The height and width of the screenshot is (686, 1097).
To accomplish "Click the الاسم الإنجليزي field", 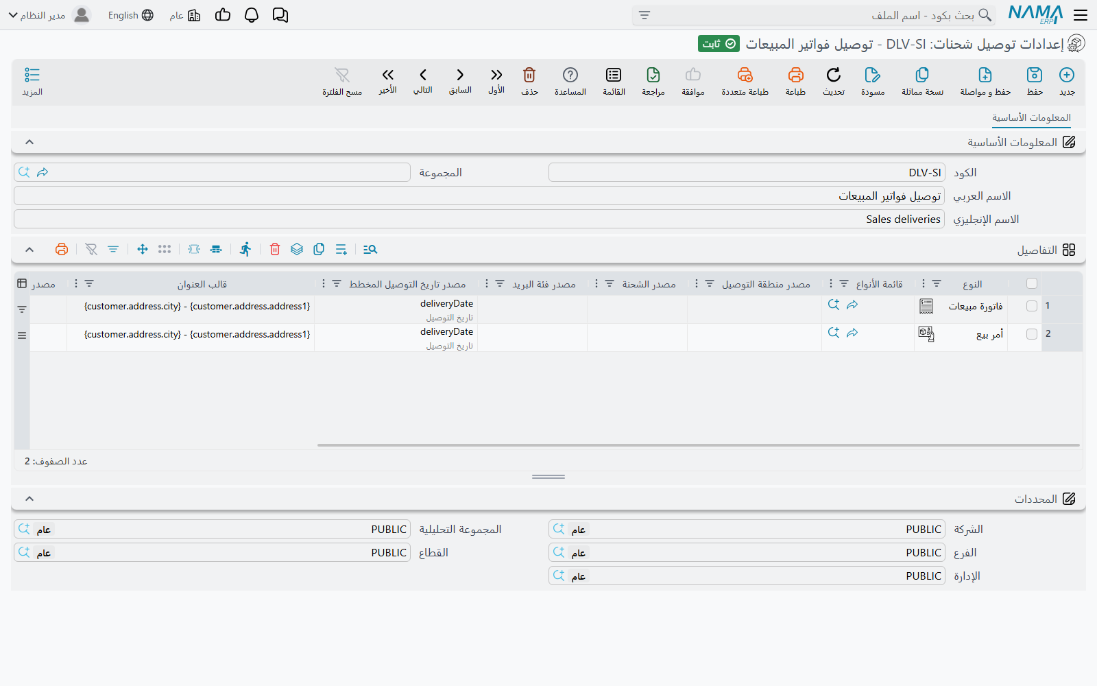I will [479, 219].
